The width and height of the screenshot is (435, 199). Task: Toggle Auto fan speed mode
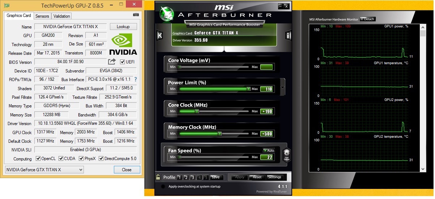tap(269, 150)
